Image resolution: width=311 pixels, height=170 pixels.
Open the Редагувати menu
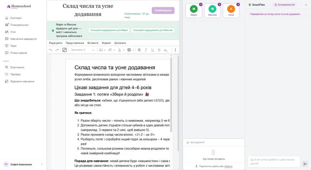click(56, 43)
